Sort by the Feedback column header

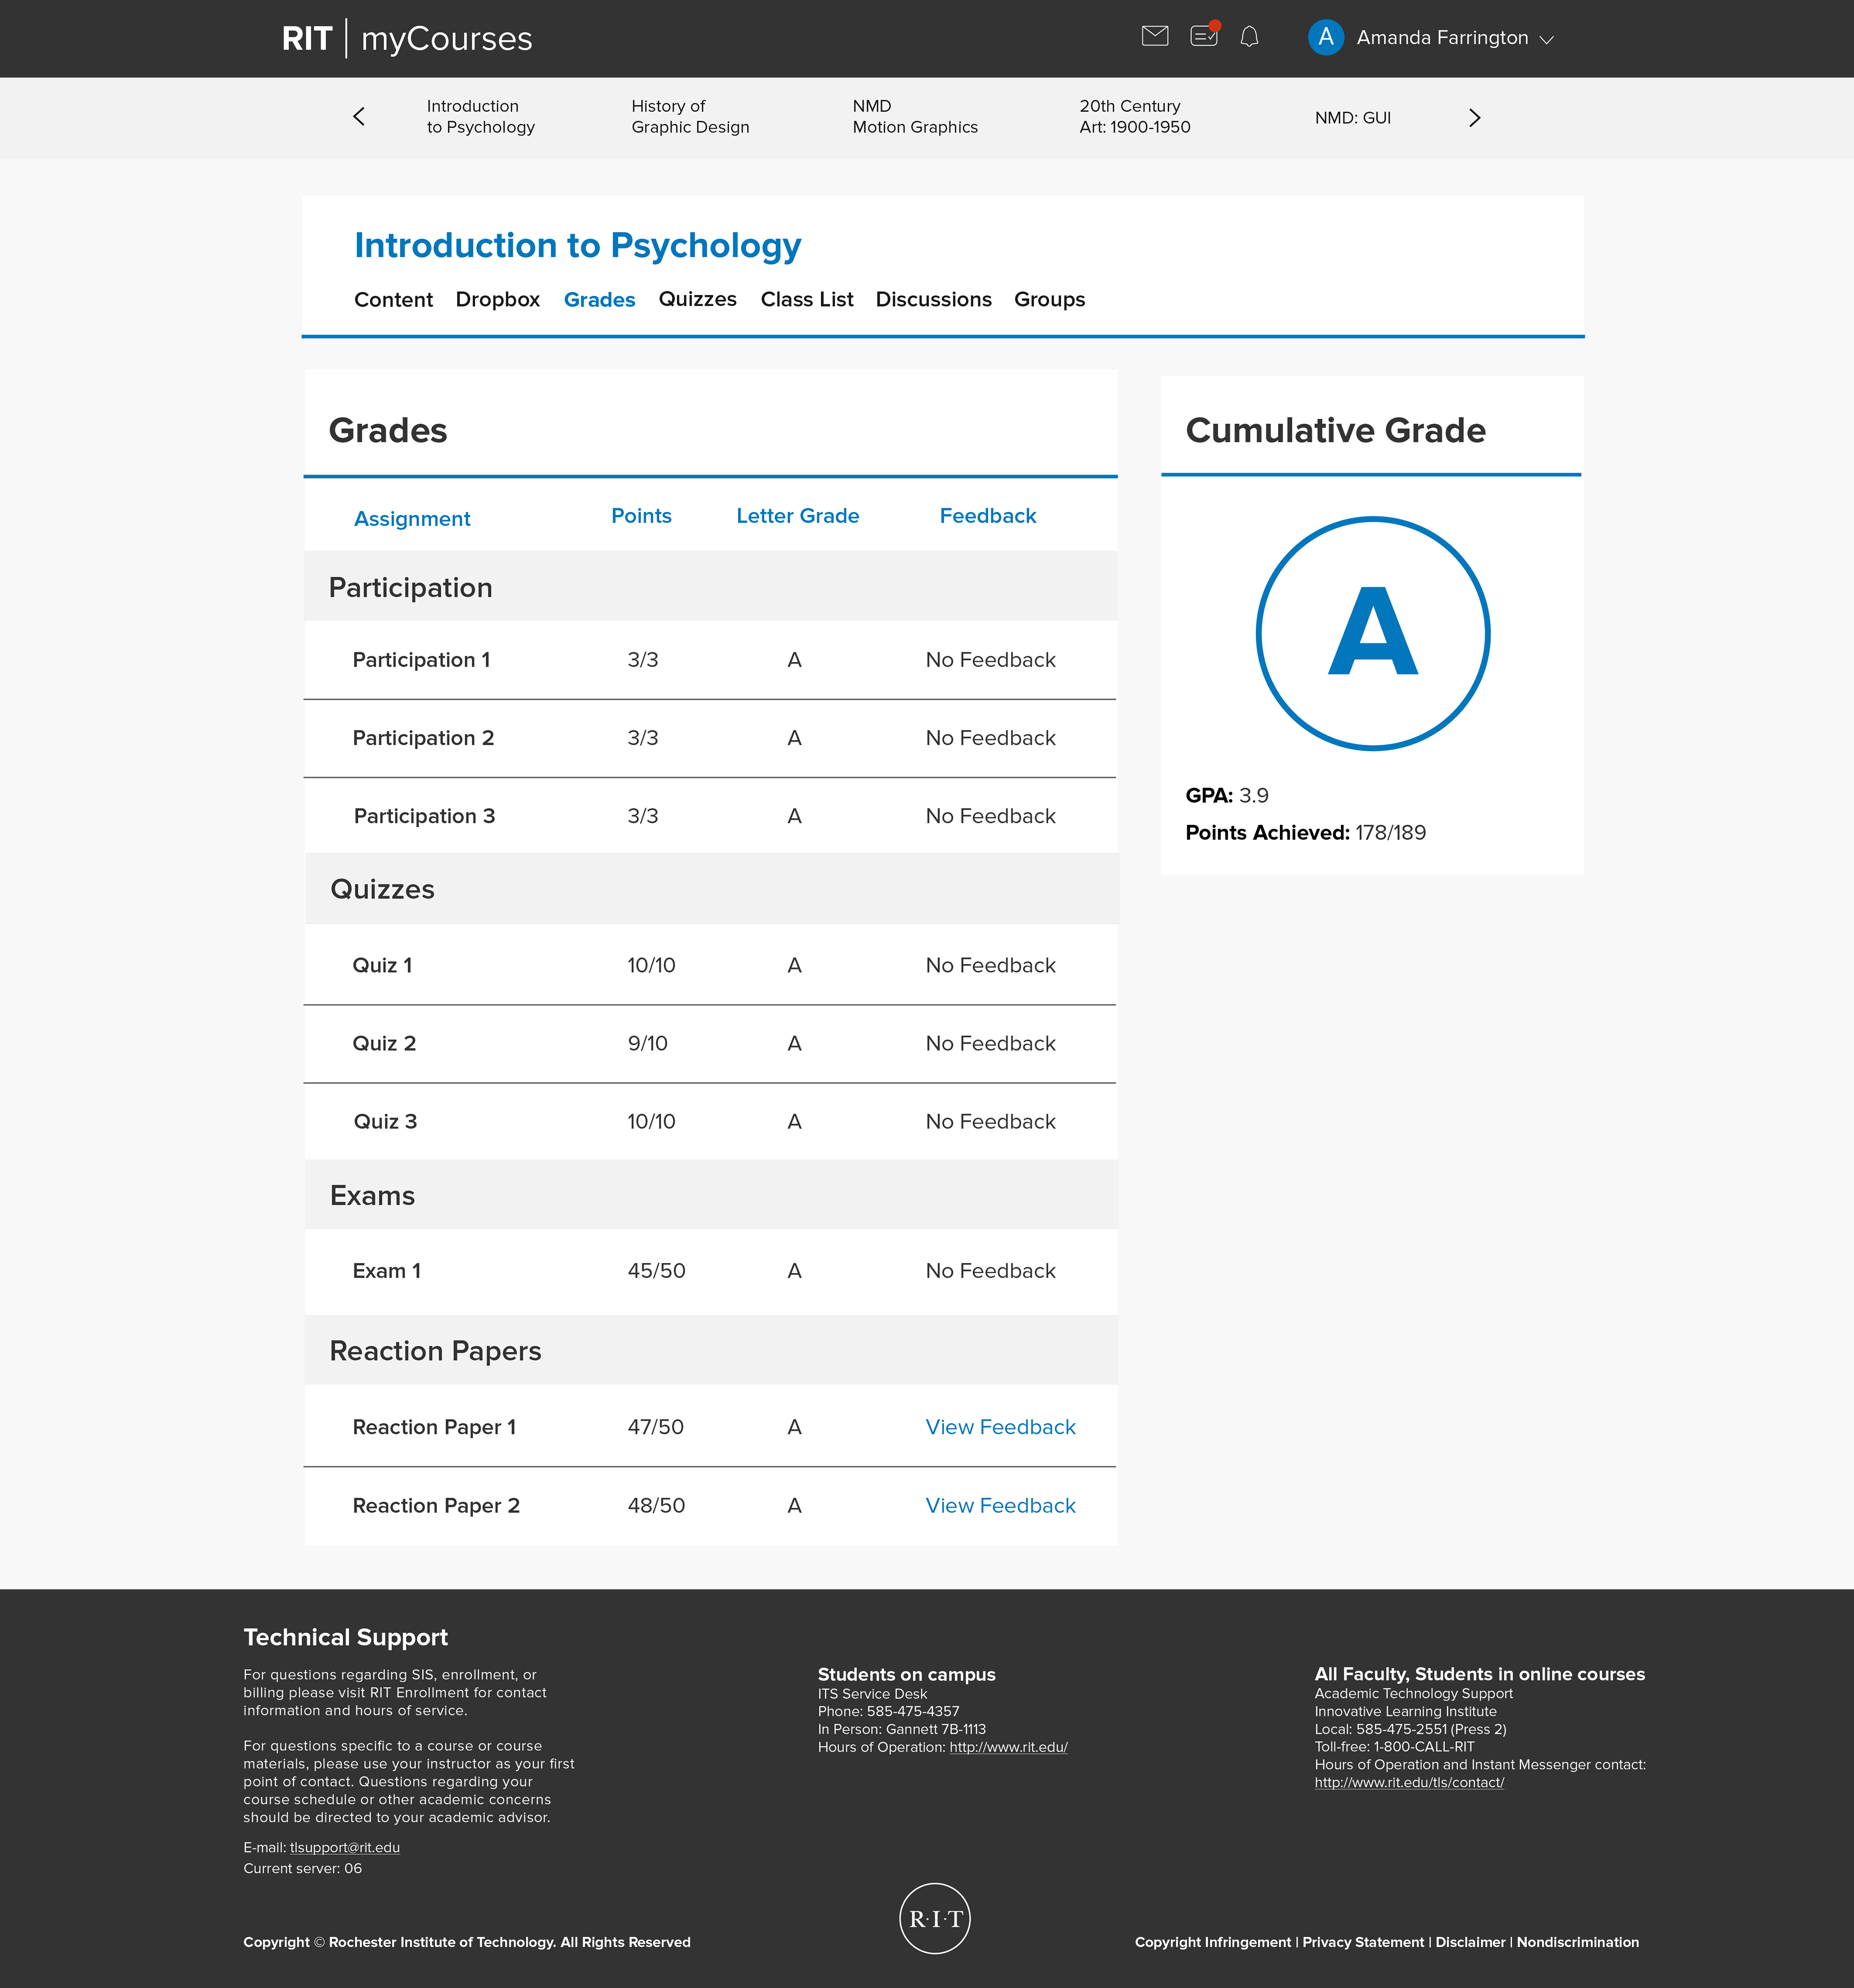tap(987, 516)
